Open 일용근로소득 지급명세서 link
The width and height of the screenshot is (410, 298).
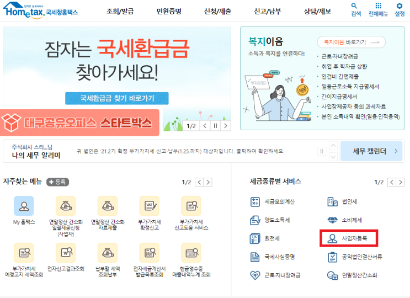tap(350, 87)
